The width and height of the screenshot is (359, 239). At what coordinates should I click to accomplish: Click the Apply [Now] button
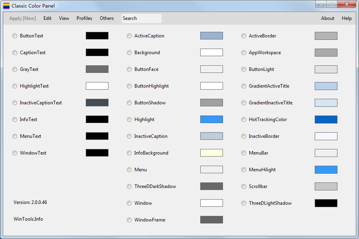22,18
